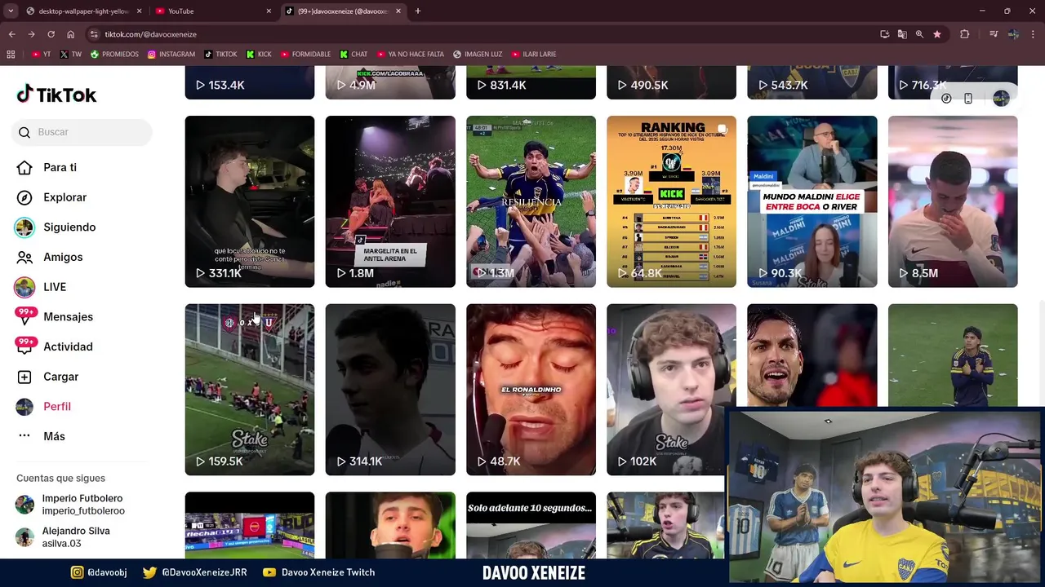This screenshot has height=587, width=1045.
Task: Open the YT bookmark
Action: click(41, 54)
